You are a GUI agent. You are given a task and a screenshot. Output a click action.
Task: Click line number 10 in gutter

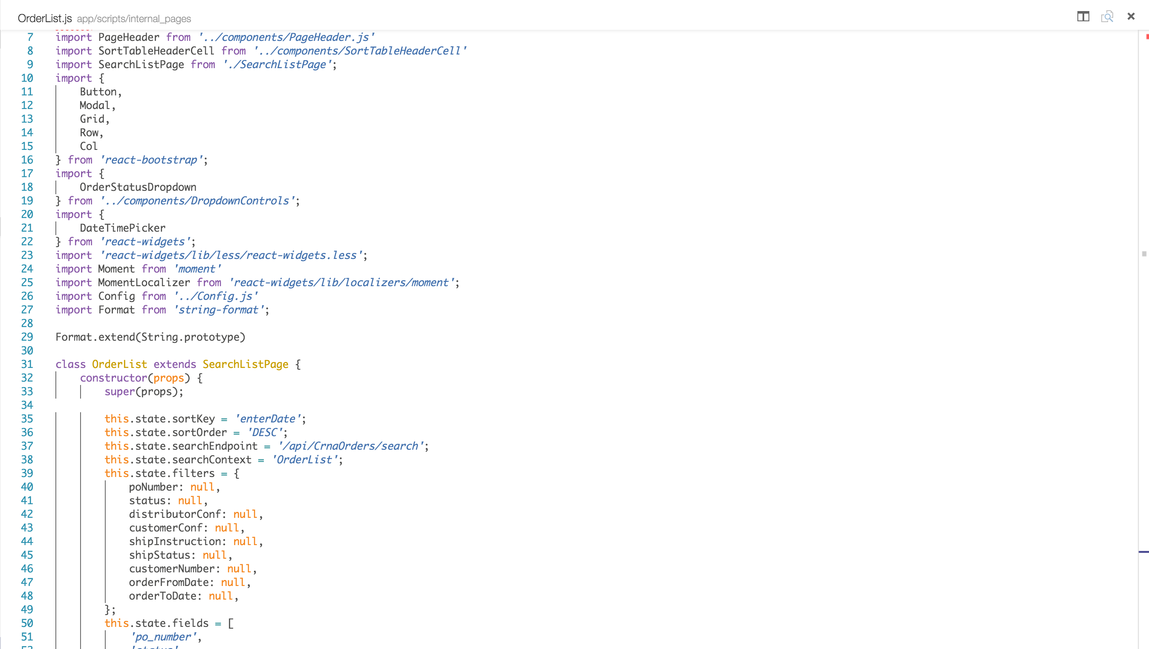pos(27,78)
